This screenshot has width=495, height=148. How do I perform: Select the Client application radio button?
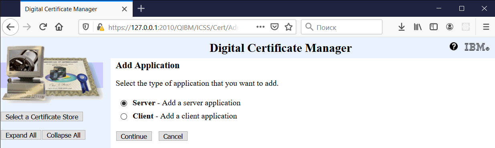tap(124, 116)
